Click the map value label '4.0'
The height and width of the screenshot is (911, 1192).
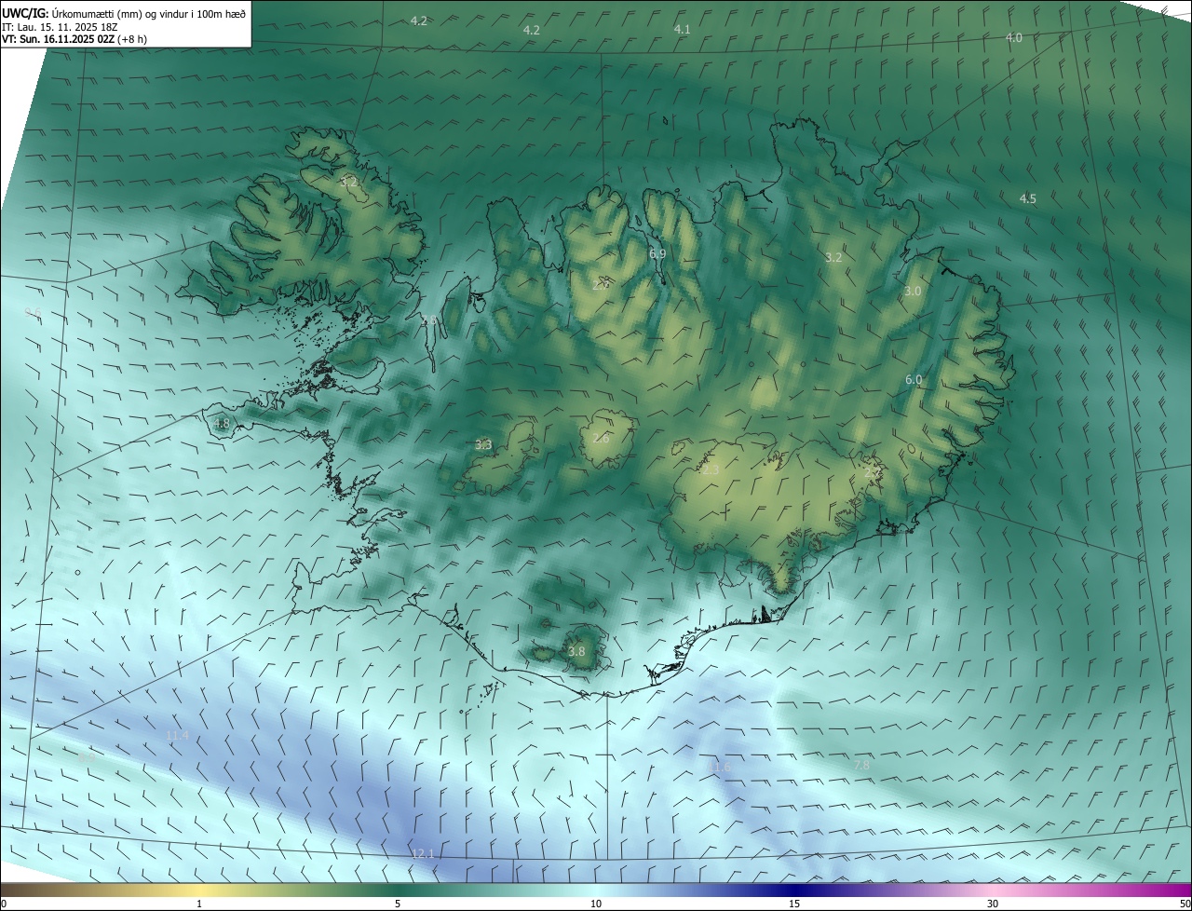point(1014,38)
